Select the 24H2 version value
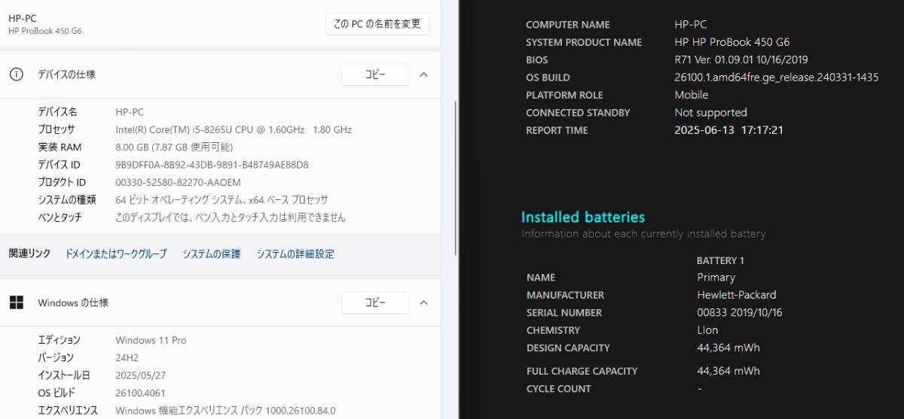Viewport: 904px width, 419px height. coord(126,357)
